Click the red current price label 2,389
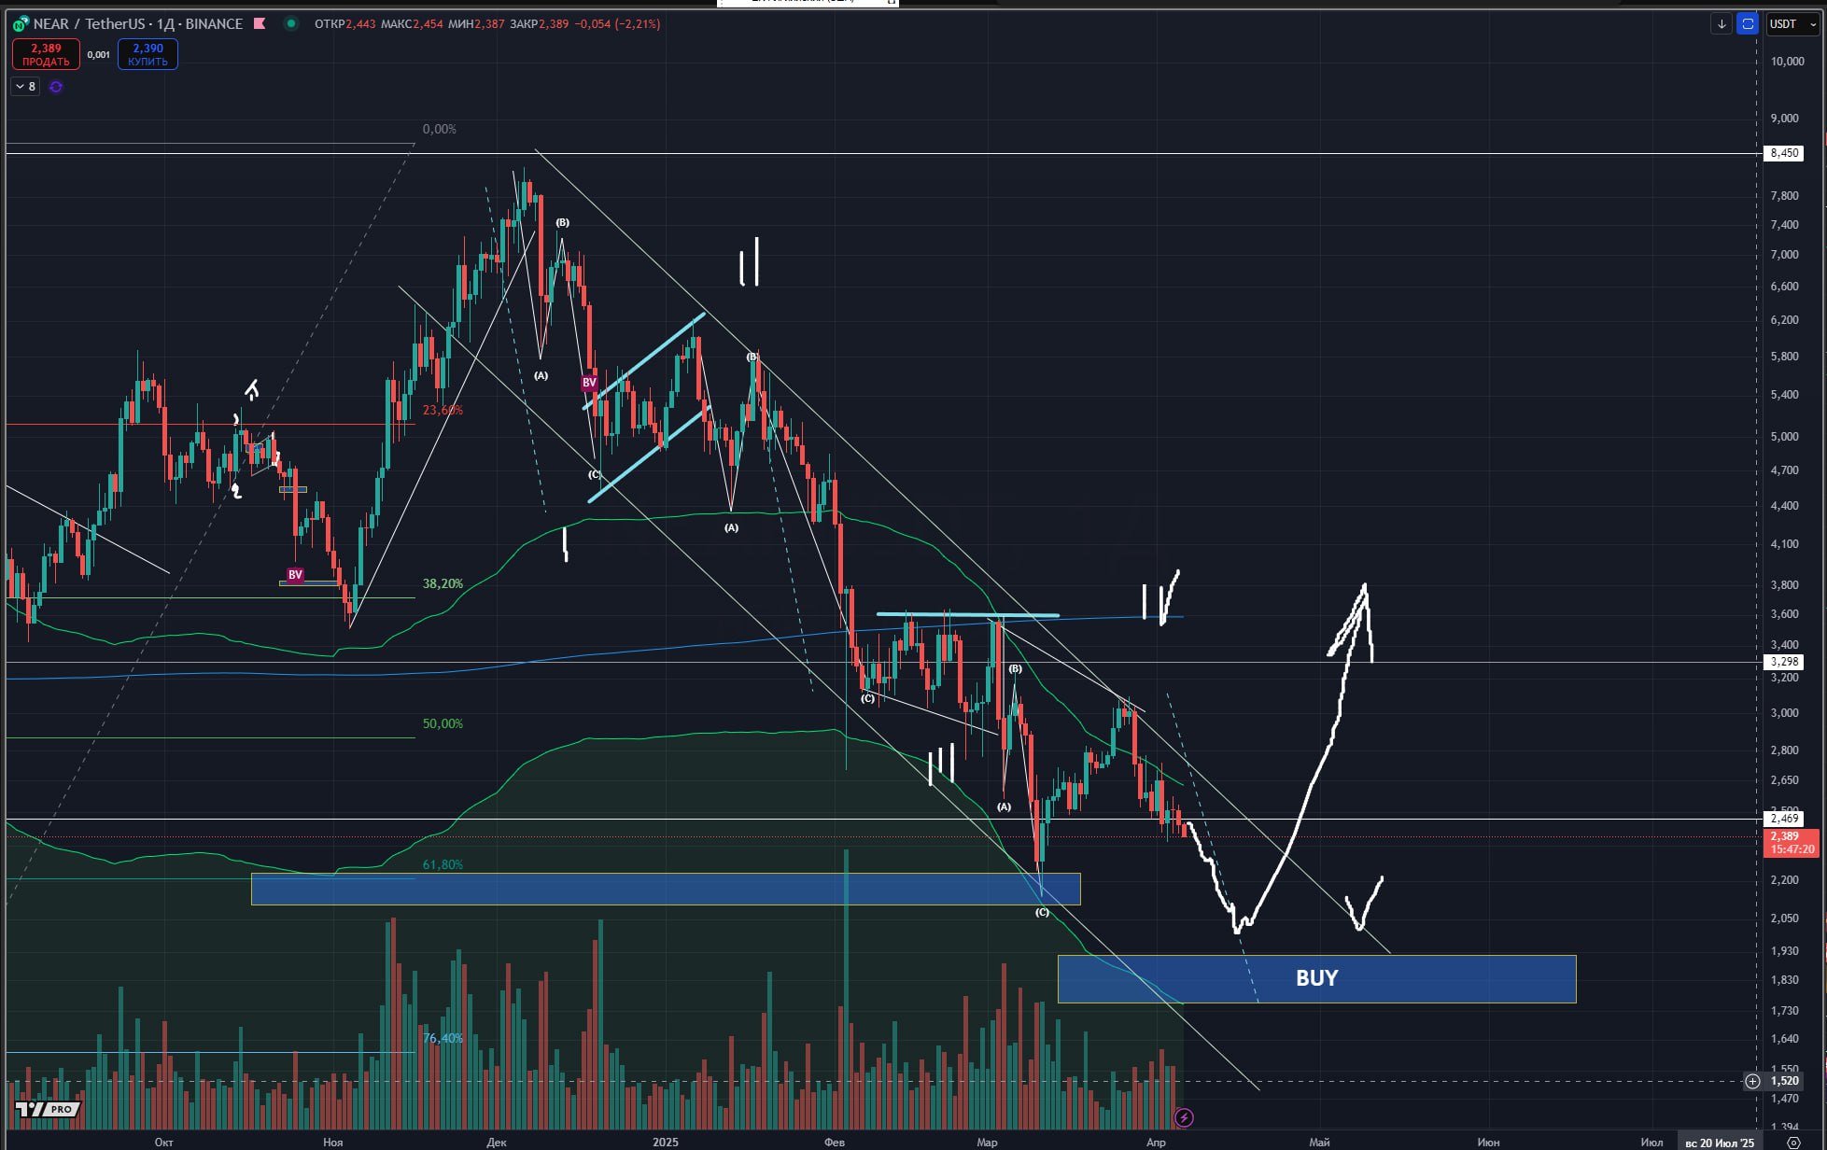 tap(1791, 843)
